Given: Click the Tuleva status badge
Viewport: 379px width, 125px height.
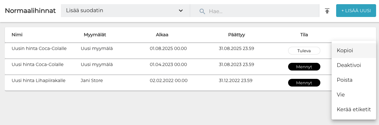Looking at the screenshot, I should pyautogui.click(x=304, y=51).
